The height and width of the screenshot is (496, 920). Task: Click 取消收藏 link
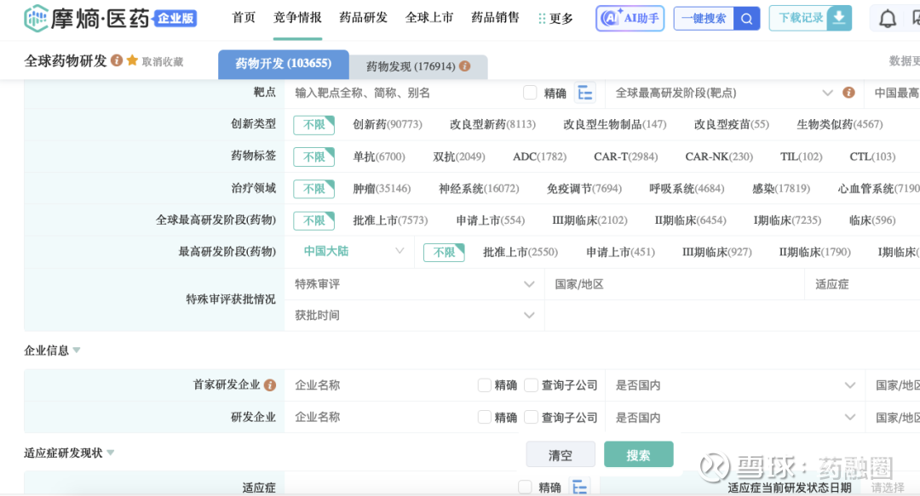(x=163, y=61)
